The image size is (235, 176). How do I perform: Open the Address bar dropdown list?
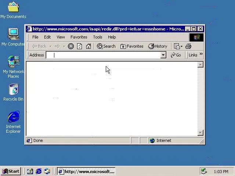163,55
